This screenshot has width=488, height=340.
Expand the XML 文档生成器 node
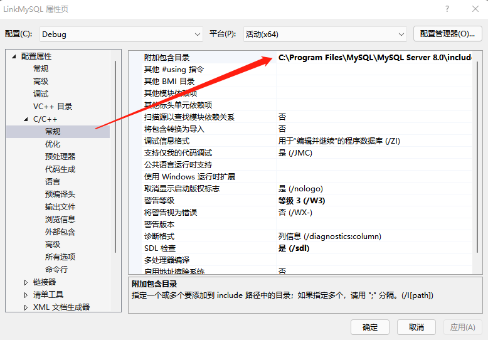(26, 307)
